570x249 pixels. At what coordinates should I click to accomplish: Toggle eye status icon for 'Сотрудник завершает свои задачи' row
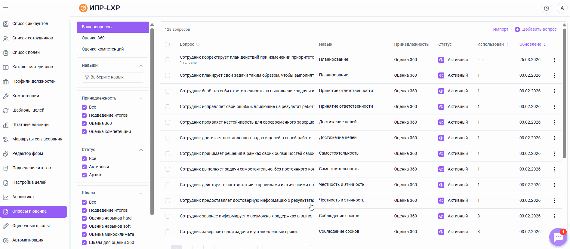click(441, 232)
